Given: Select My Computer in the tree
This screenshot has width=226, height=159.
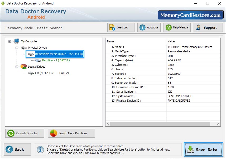Looking at the screenshot, I should [x=29, y=41].
